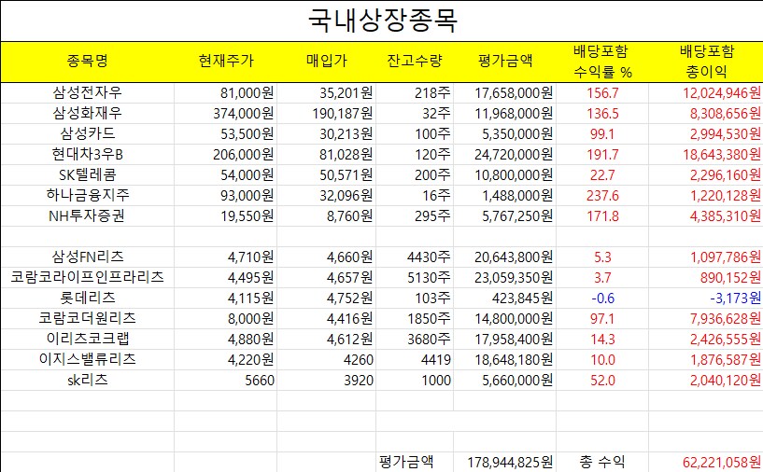Screen dimensions: 763x472
Task: Click the 배당포함 총이익 header
Action: pos(706,62)
